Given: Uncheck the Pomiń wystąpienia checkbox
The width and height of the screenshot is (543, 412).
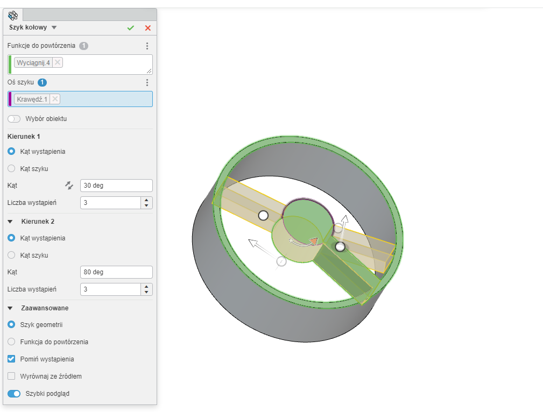Looking at the screenshot, I should (11, 359).
